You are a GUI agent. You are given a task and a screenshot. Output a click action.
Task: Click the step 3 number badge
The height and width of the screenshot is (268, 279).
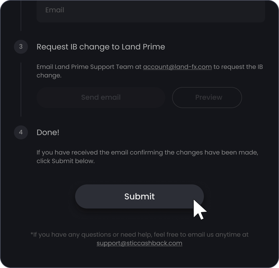click(21, 47)
